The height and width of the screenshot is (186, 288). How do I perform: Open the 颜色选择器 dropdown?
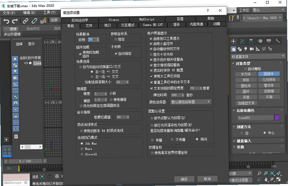point(191,102)
